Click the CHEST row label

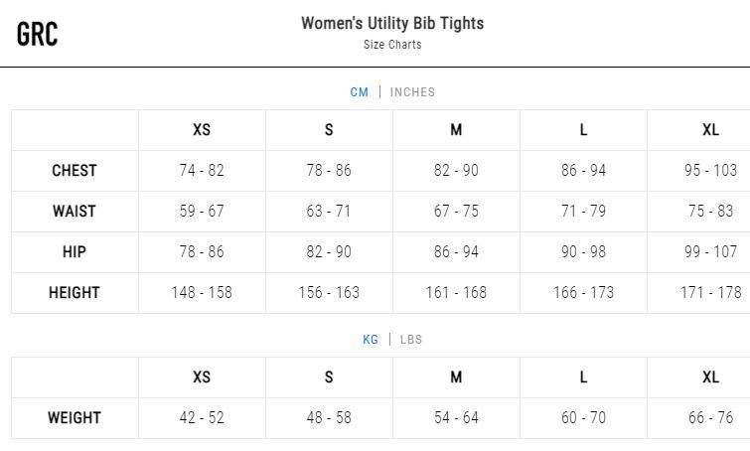click(x=75, y=170)
